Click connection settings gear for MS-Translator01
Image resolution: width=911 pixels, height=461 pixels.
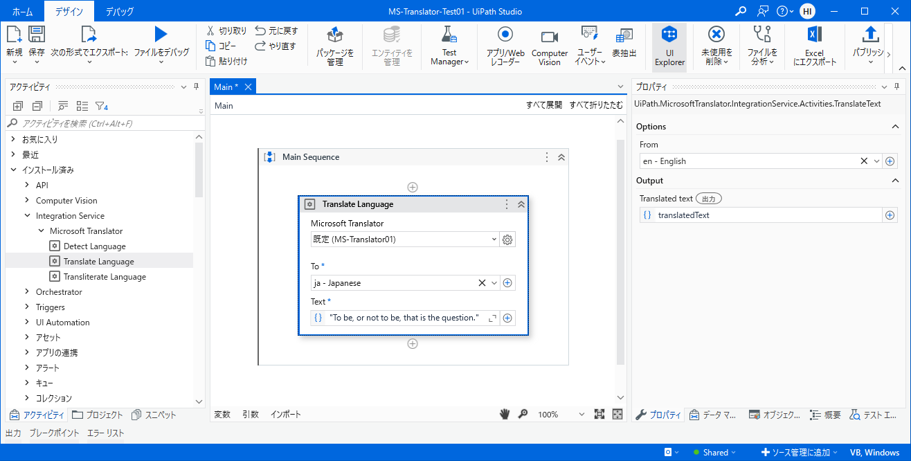[x=507, y=239]
